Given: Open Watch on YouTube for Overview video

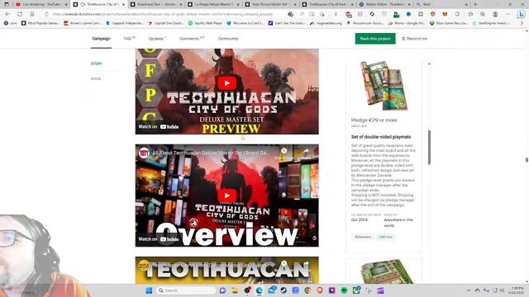Looking at the screenshot, I should tap(159, 239).
